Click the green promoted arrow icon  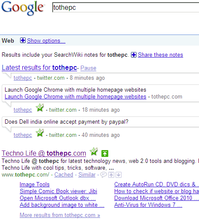click(105, 153)
